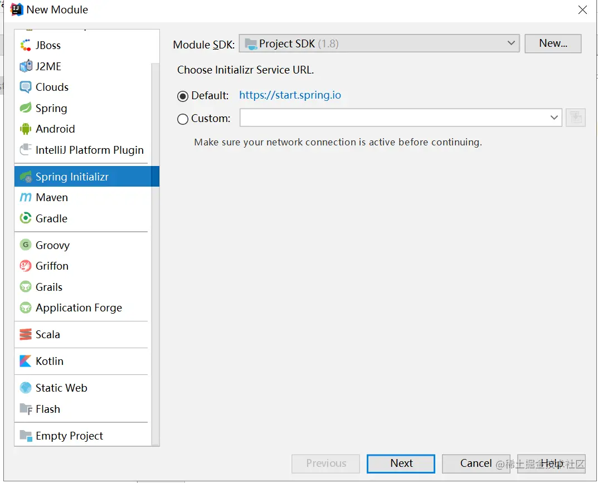
Task: Click the Groovy G icon
Action: [26, 245]
